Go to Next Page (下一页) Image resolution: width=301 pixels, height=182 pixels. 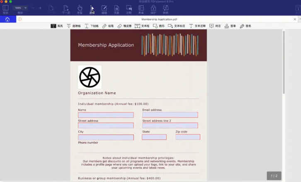(x=66, y=9)
